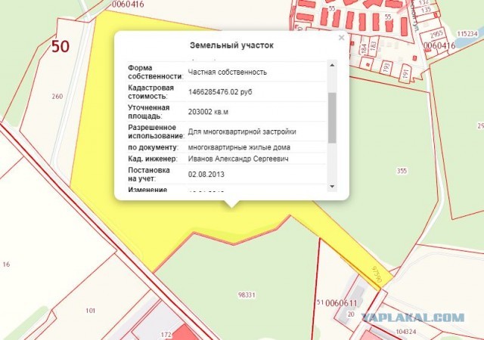Viewport: 484px width, 340px height.
Task: Select area value '203002 кв.м'
Action: pyautogui.click(x=209, y=112)
